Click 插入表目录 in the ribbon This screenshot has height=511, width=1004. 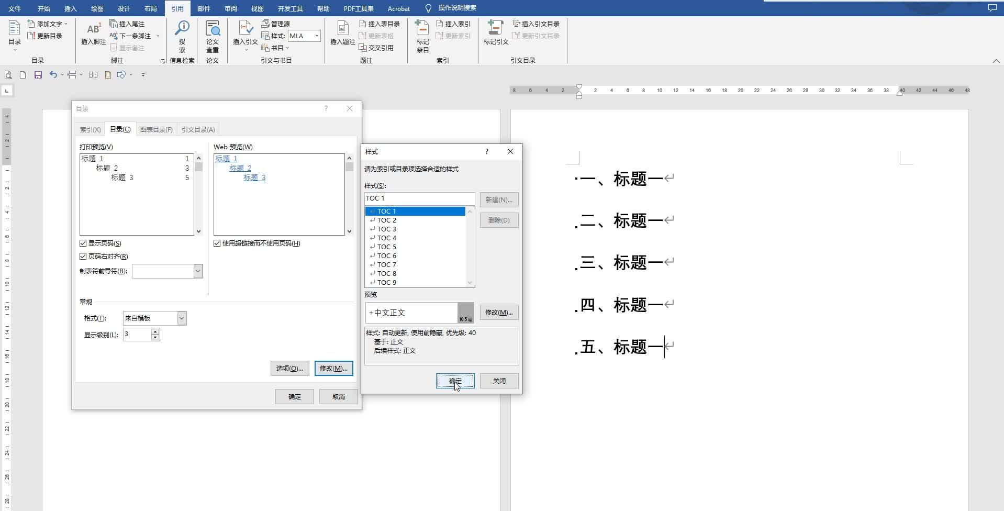[380, 24]
